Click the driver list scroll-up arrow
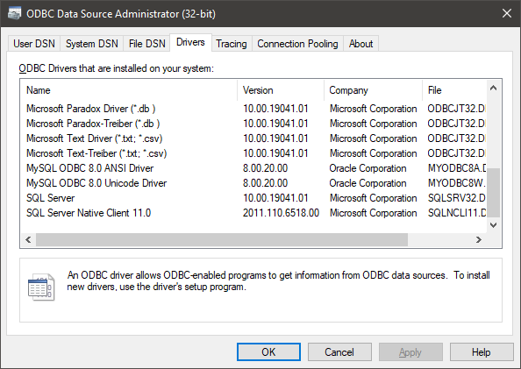This screenshot has width=521, height=369. point(494,88)
